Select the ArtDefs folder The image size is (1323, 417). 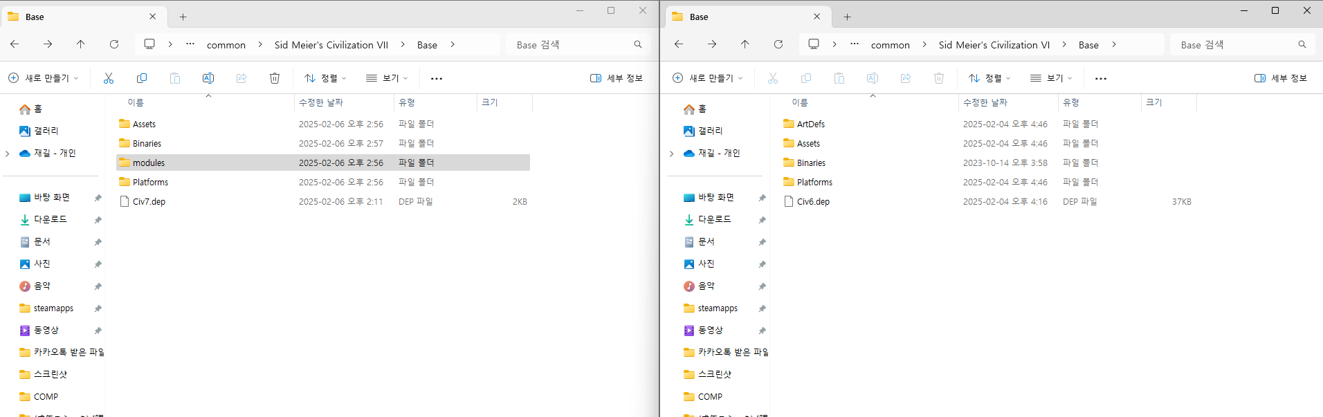pos(810,124)
